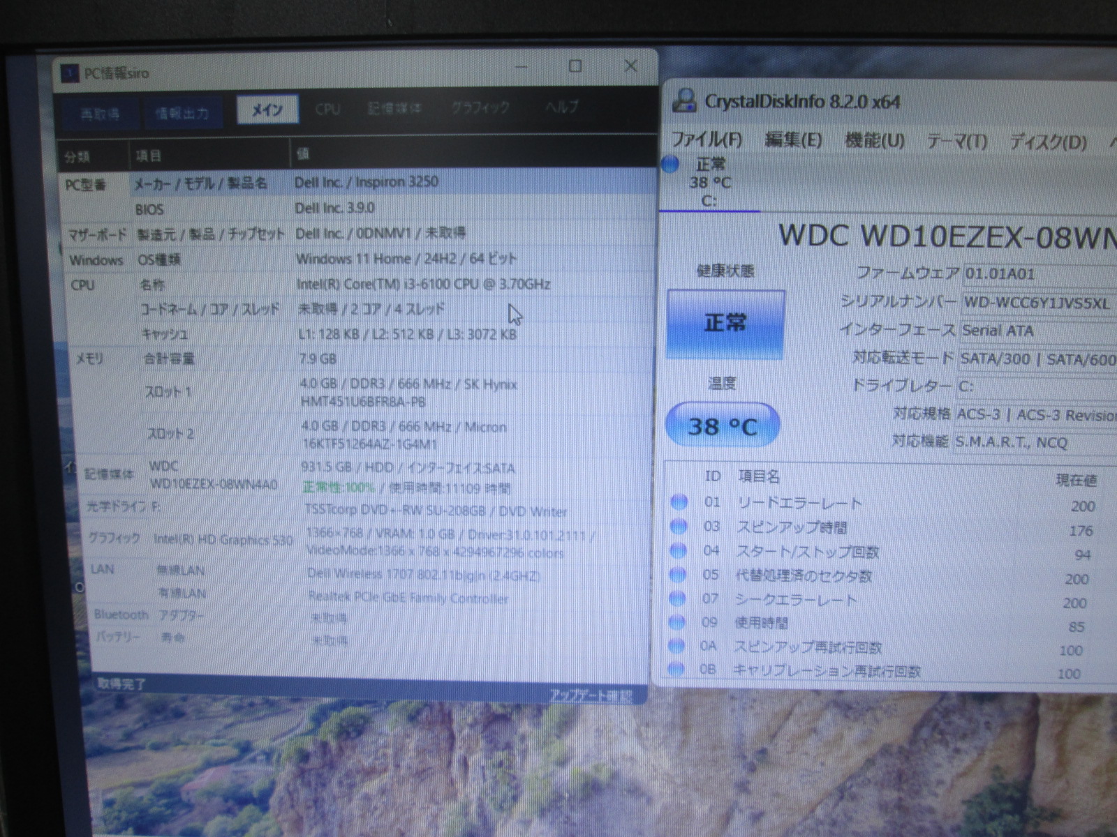Image resolution: width=1117 pixels, height=837 pixels.
Task: Click the storage value 931.5 GB / HDD
Action: (408, 467)
